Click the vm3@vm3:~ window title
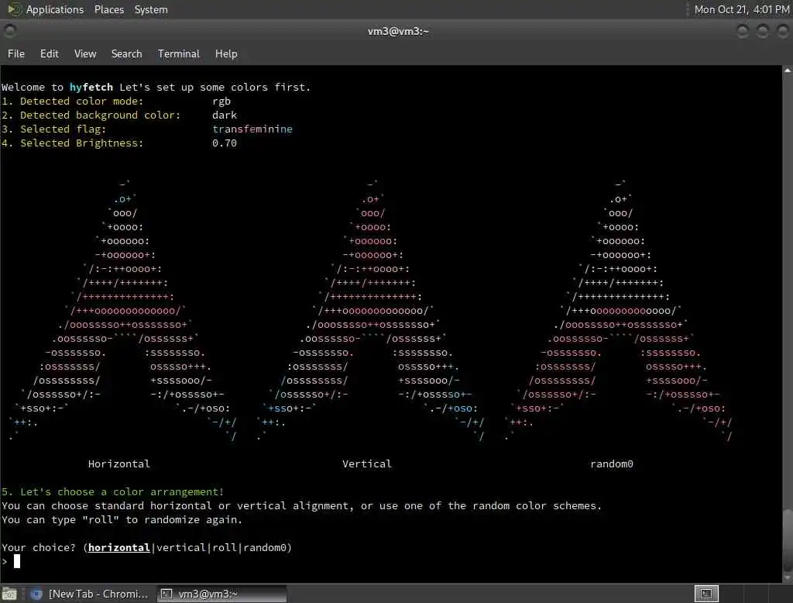 pyautogui.click(x=398, y=32)
